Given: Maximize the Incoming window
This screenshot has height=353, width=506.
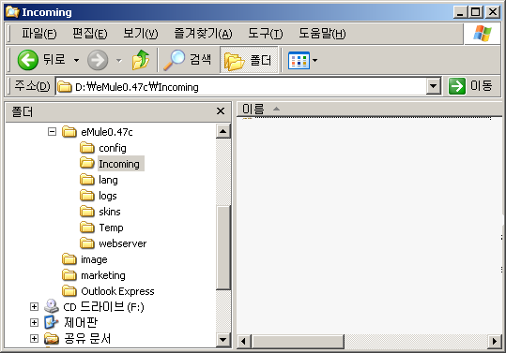Looking at the screenshot, I should click(476, 12).
